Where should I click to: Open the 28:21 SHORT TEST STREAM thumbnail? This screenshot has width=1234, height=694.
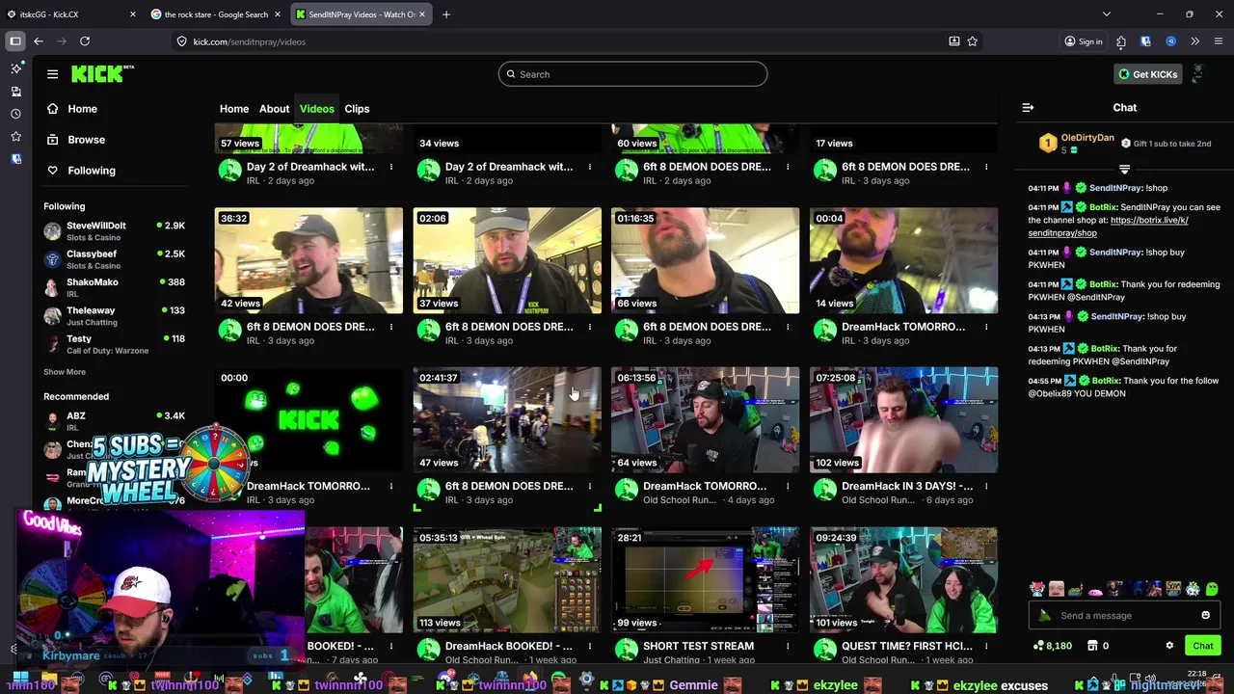pyautogui.click(x=705, y=580)
